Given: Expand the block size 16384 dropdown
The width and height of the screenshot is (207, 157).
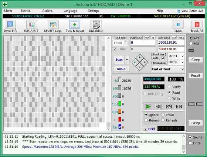Looking at the screenshot, I should tap(183, 56).
